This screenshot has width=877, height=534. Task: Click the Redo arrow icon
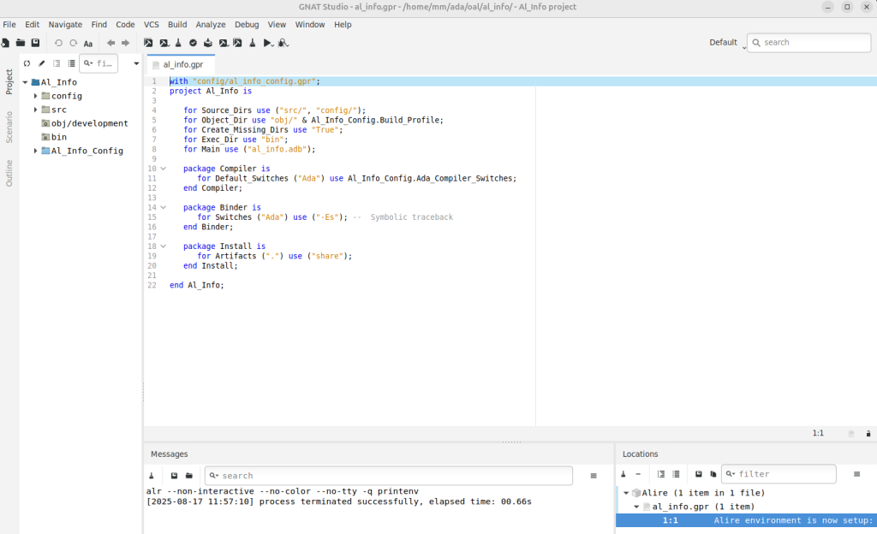74,43
